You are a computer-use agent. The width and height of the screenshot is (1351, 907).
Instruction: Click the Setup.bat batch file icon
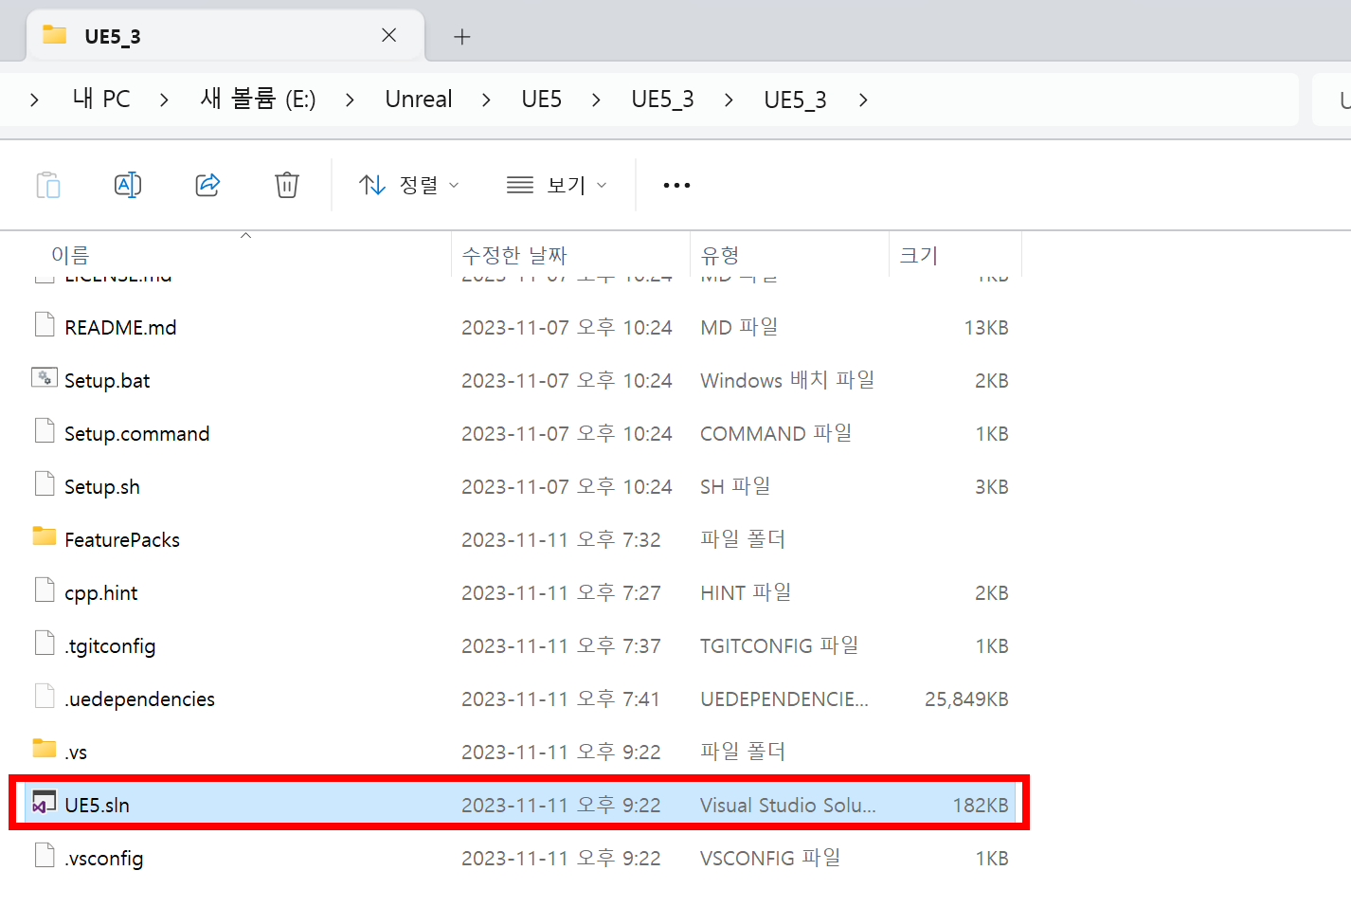click(45, 378)
